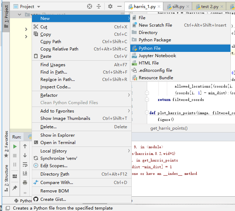Viewport: 235px width, 211px height.
Task: Click the up arrow in Run panel
Action: click(x=25, y=146)
